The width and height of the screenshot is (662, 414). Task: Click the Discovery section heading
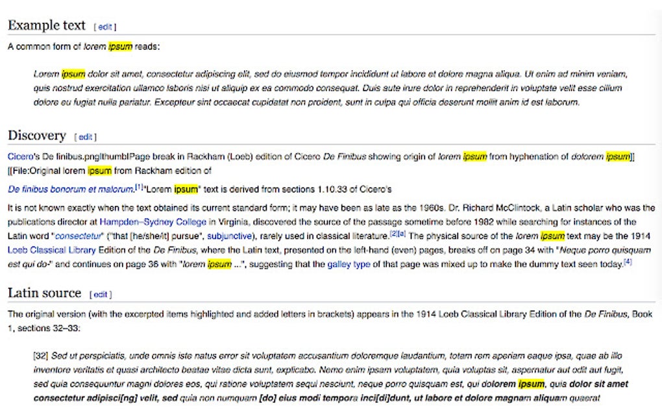click(37, 136)
